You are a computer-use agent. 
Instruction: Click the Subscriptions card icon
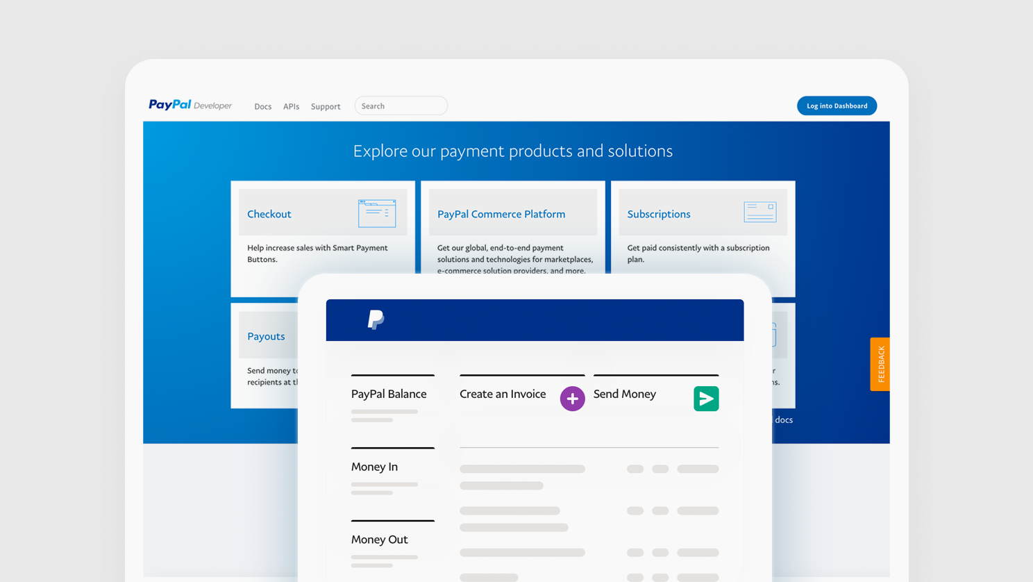pos(760,212)
